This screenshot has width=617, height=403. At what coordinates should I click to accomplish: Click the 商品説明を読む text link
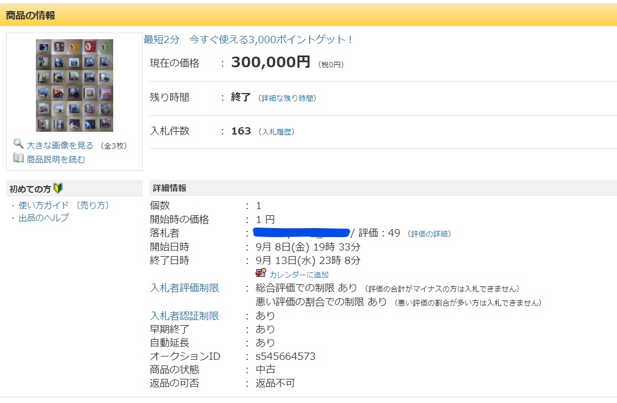56,159
